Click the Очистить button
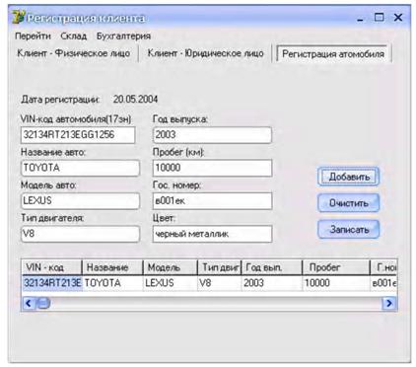 pyautogui.click(x=349, y=203)
